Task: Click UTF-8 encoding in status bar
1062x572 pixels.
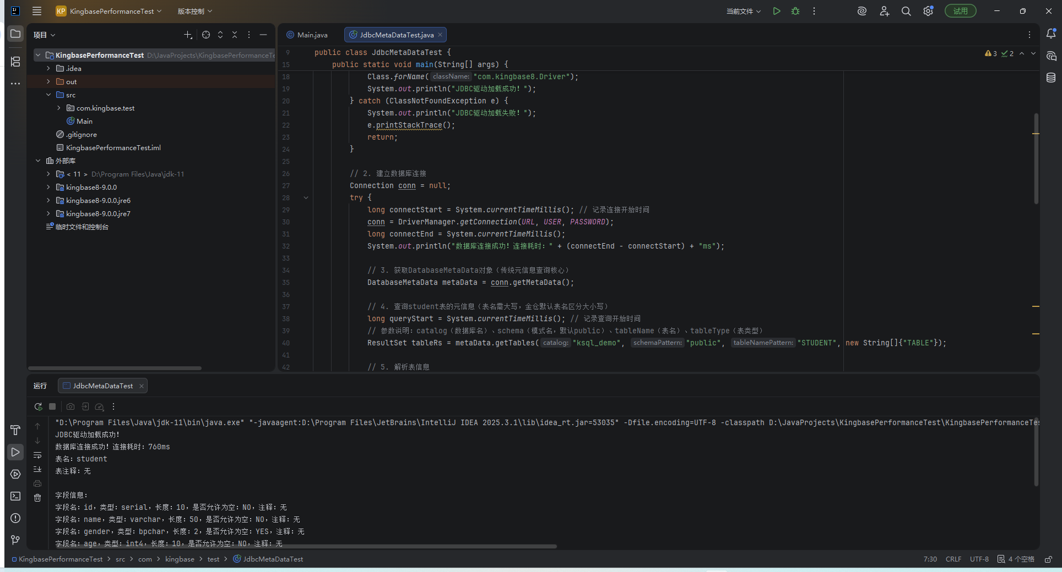Action: 979,559
